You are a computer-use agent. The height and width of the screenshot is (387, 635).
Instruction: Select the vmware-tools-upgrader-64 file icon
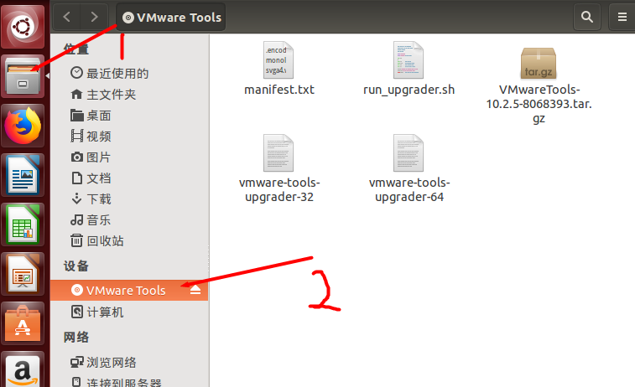409,152
